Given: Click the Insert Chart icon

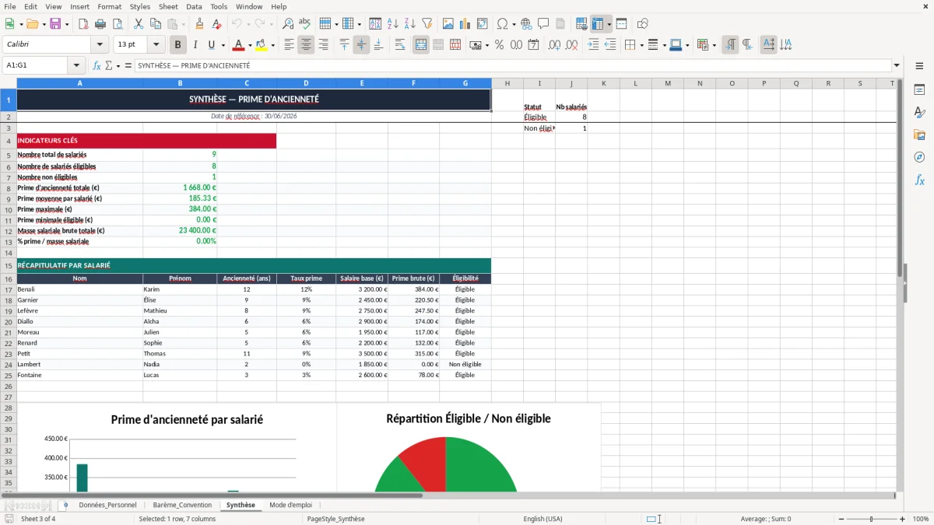Looking at the screenshot, I should [465, 24].
